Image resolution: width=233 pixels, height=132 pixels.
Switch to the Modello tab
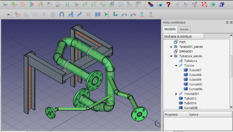coord(170,29)
